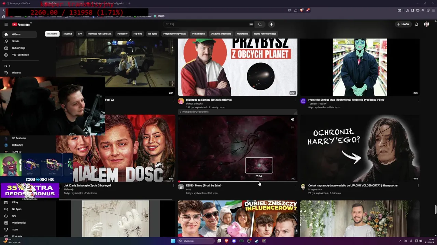Screen dimensions: 437x245
Task: Select the Piłka nożna filter chip
Action: click(198, 34)
